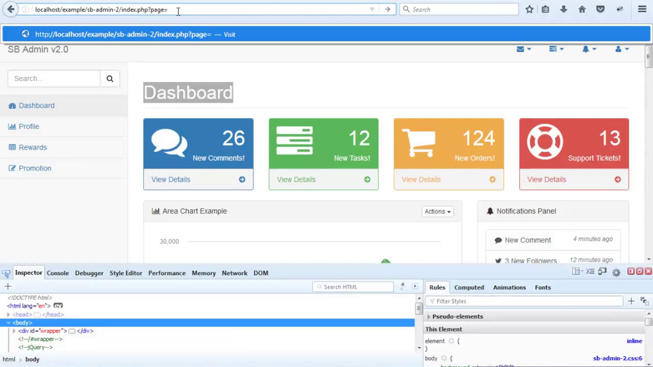653x367 pixels.
Task: Collapse the body node in HTML tree
Action: pos(8,323)
